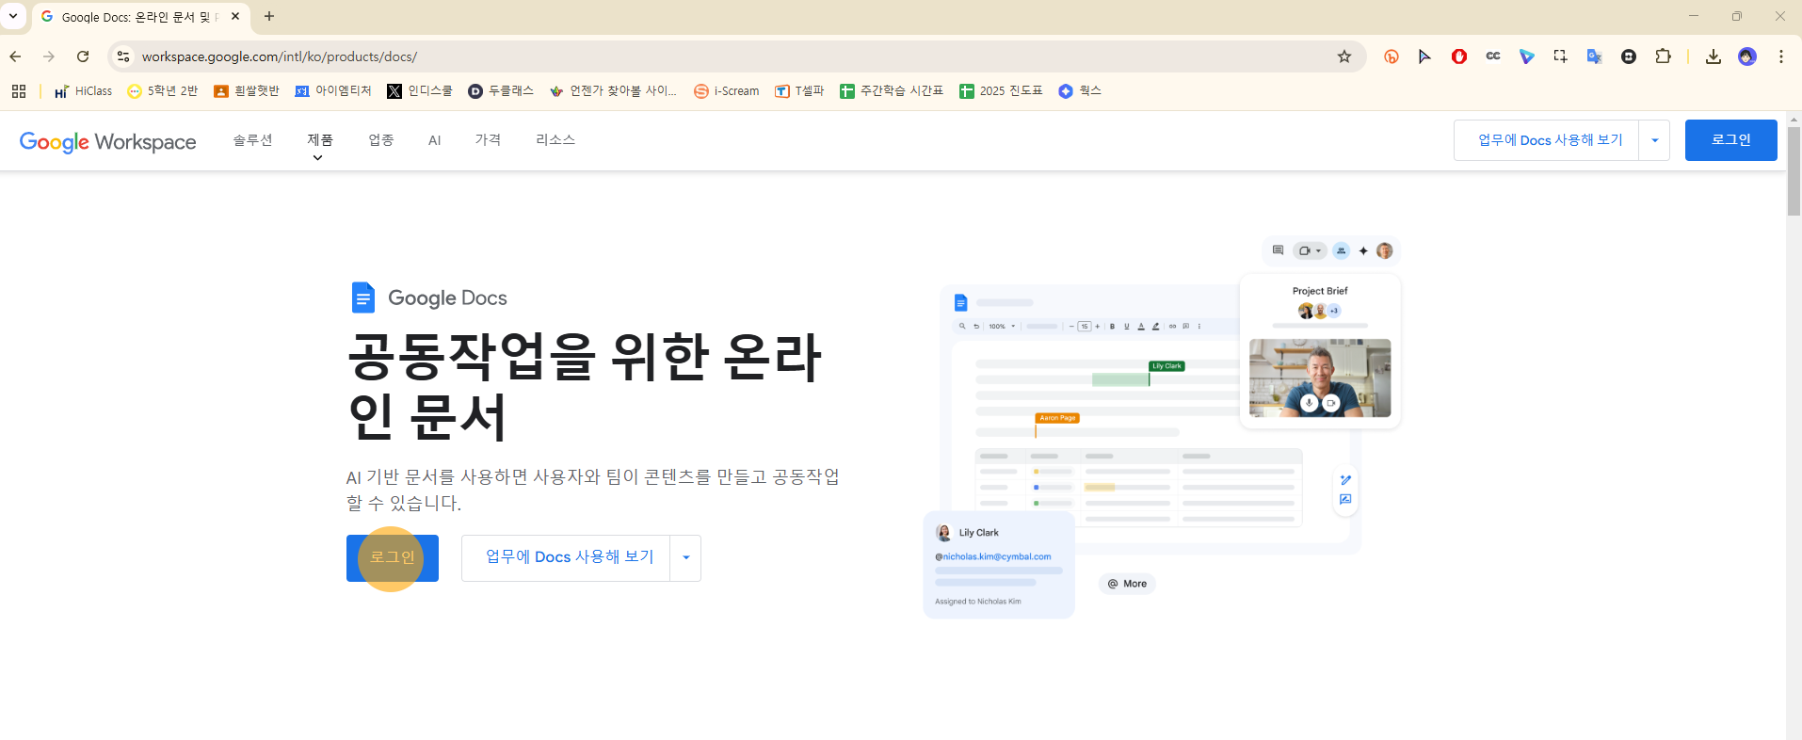
Task: Expand dropdown arrow beside hero Docs trial button
Action: pos(685,558)
